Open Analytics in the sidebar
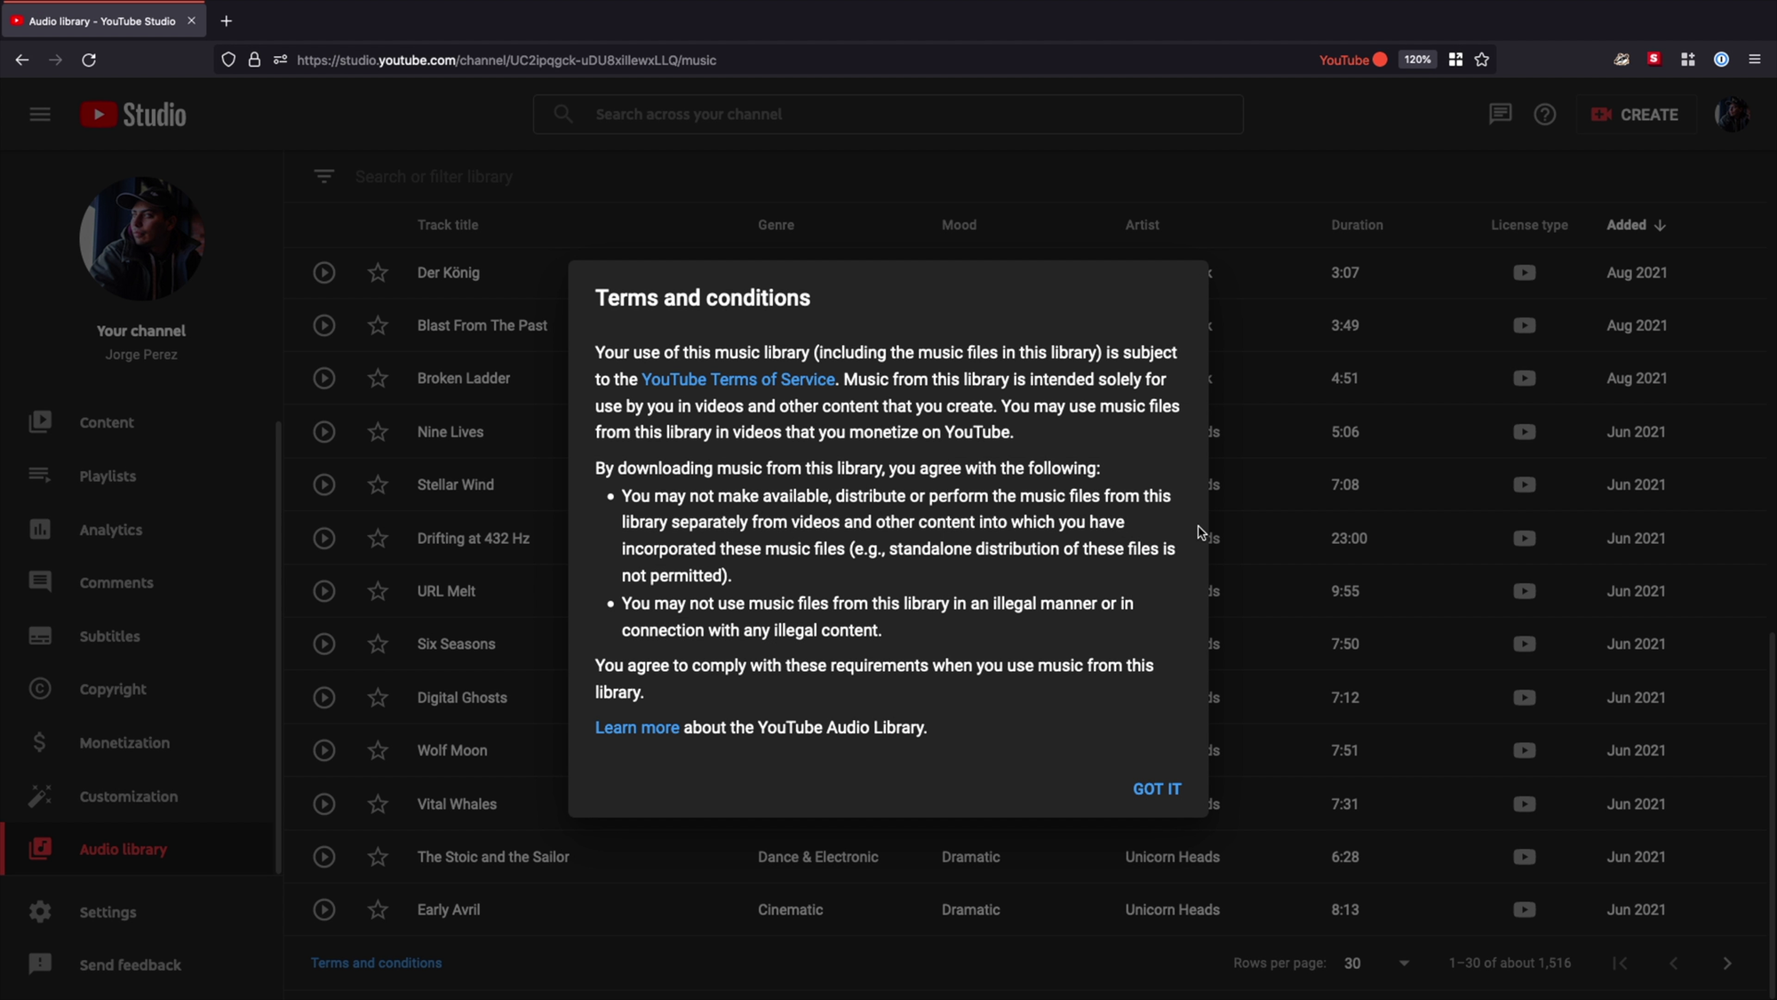Image resolution: width=1777 pixels, height=1000 pixels. coord(110,530)
